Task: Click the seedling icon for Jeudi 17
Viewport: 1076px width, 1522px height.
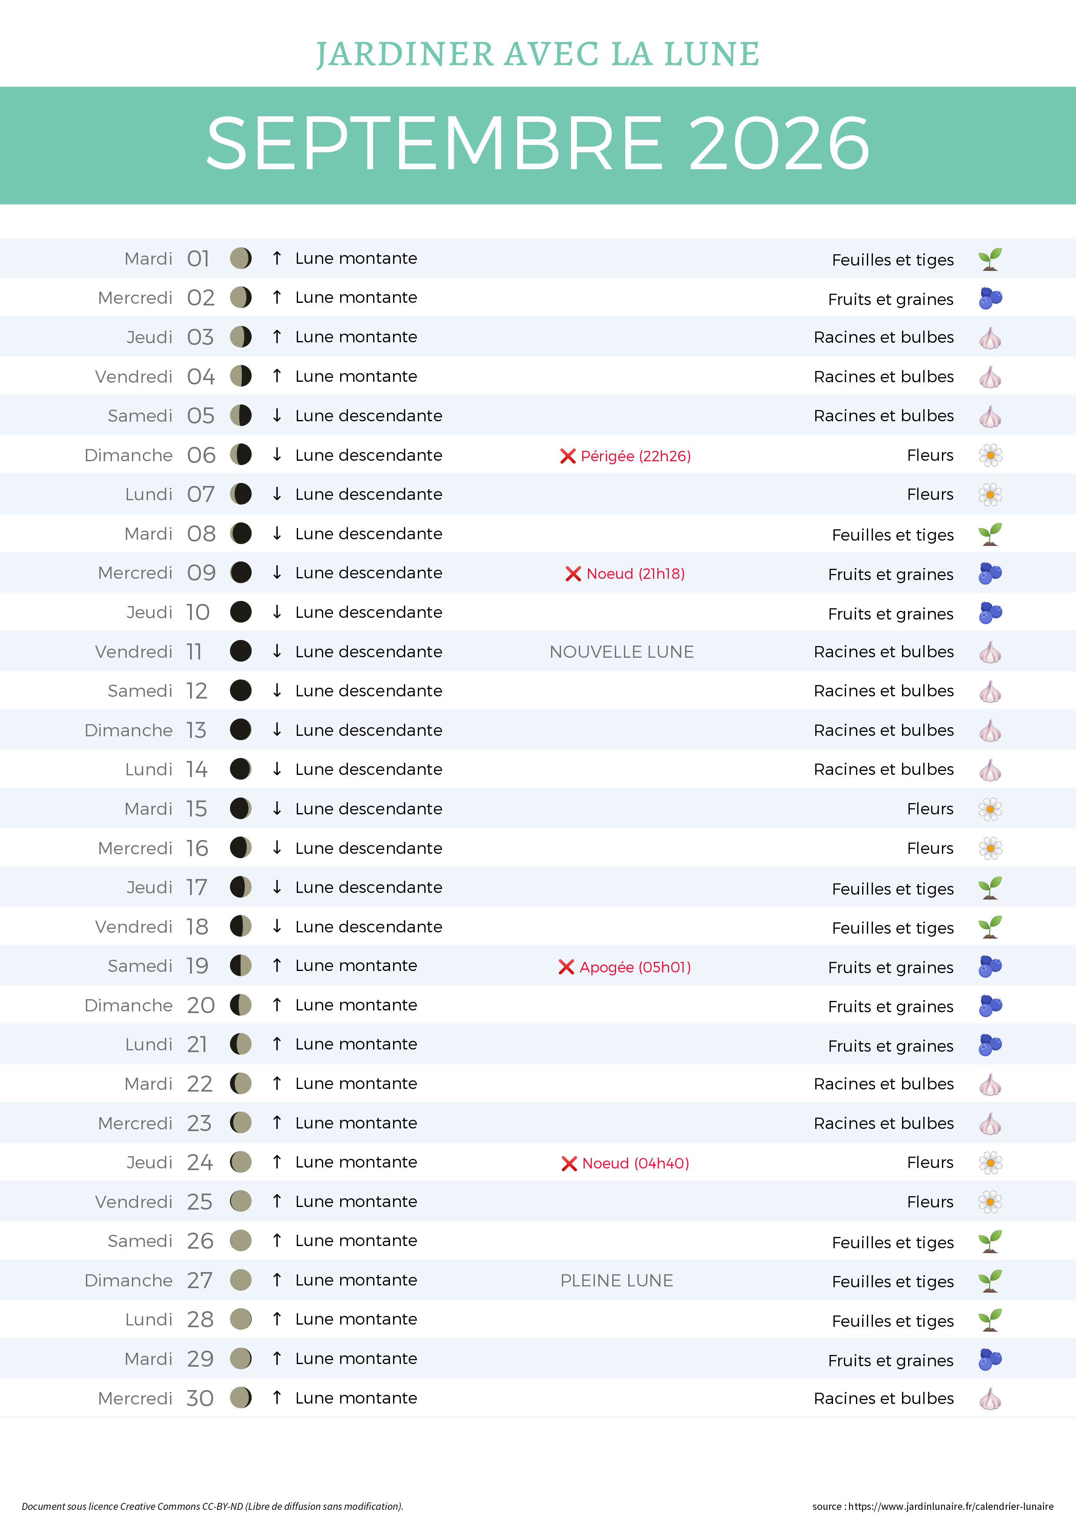Action: 990,888
